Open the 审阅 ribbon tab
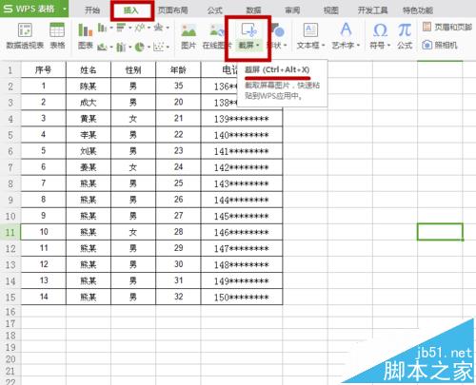Viewport: 476px width, 385px height. point(292,10)
